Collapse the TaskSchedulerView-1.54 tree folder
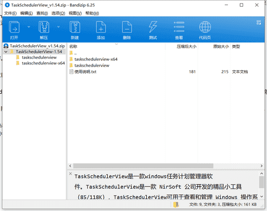 (x=6, y=51)
